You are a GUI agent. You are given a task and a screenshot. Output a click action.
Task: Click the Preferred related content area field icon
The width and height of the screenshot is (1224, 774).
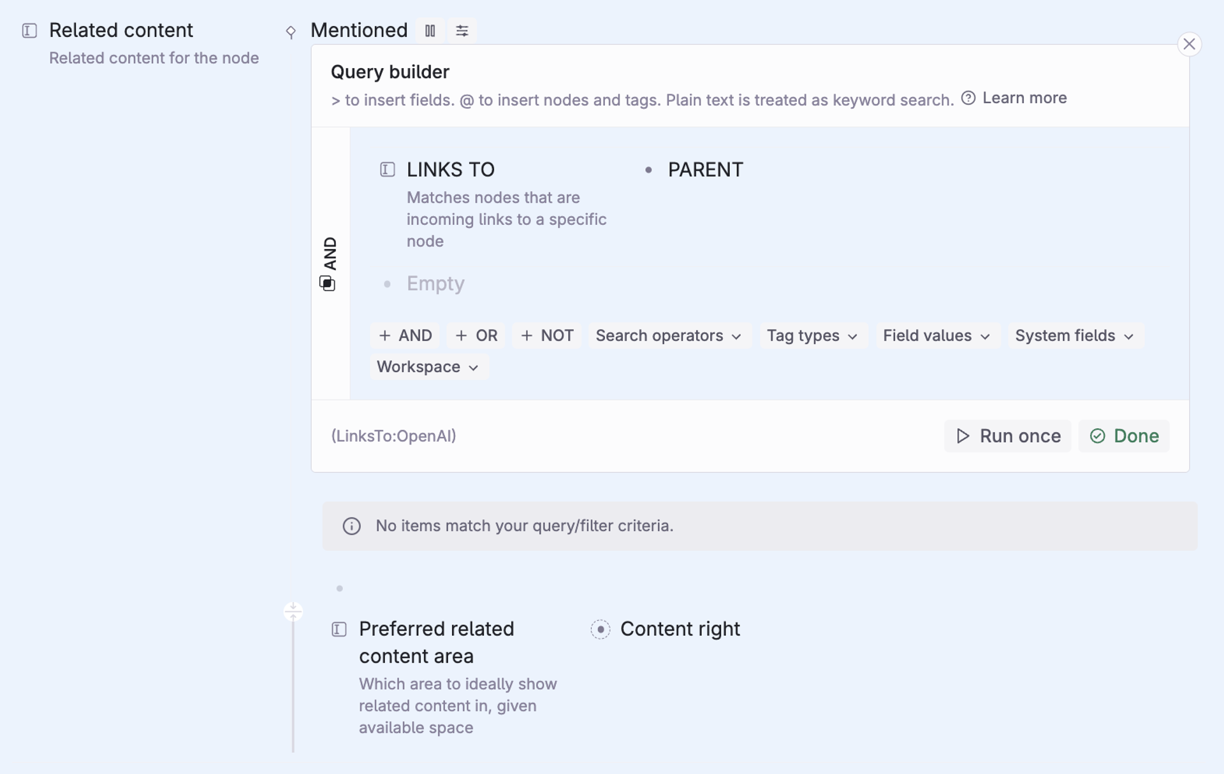339,629
